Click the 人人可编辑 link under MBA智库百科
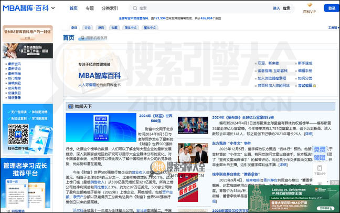Screen dimensions: 340x213 (87, 85)
